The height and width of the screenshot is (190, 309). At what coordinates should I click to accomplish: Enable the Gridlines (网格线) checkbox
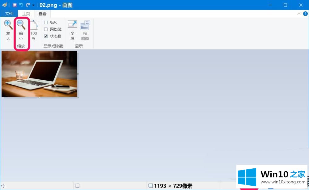click(x=46, y=29)
